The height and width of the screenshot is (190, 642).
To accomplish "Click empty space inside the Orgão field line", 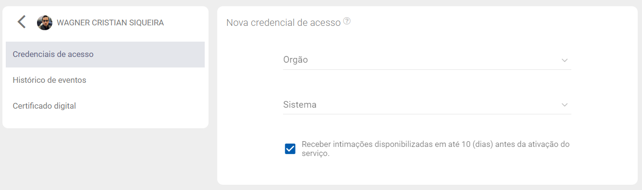I will click(432, 60).
